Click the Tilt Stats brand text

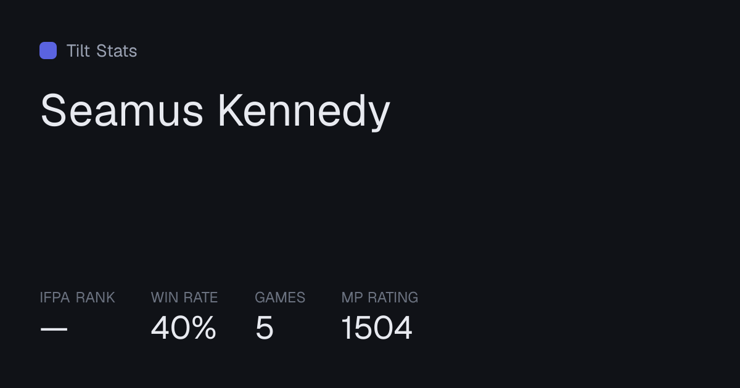(x=102, y=51)
